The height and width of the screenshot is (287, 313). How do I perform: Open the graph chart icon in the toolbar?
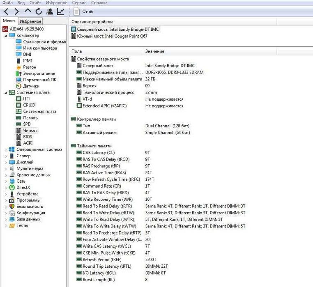pyautogui.click(x=60, y=11)
